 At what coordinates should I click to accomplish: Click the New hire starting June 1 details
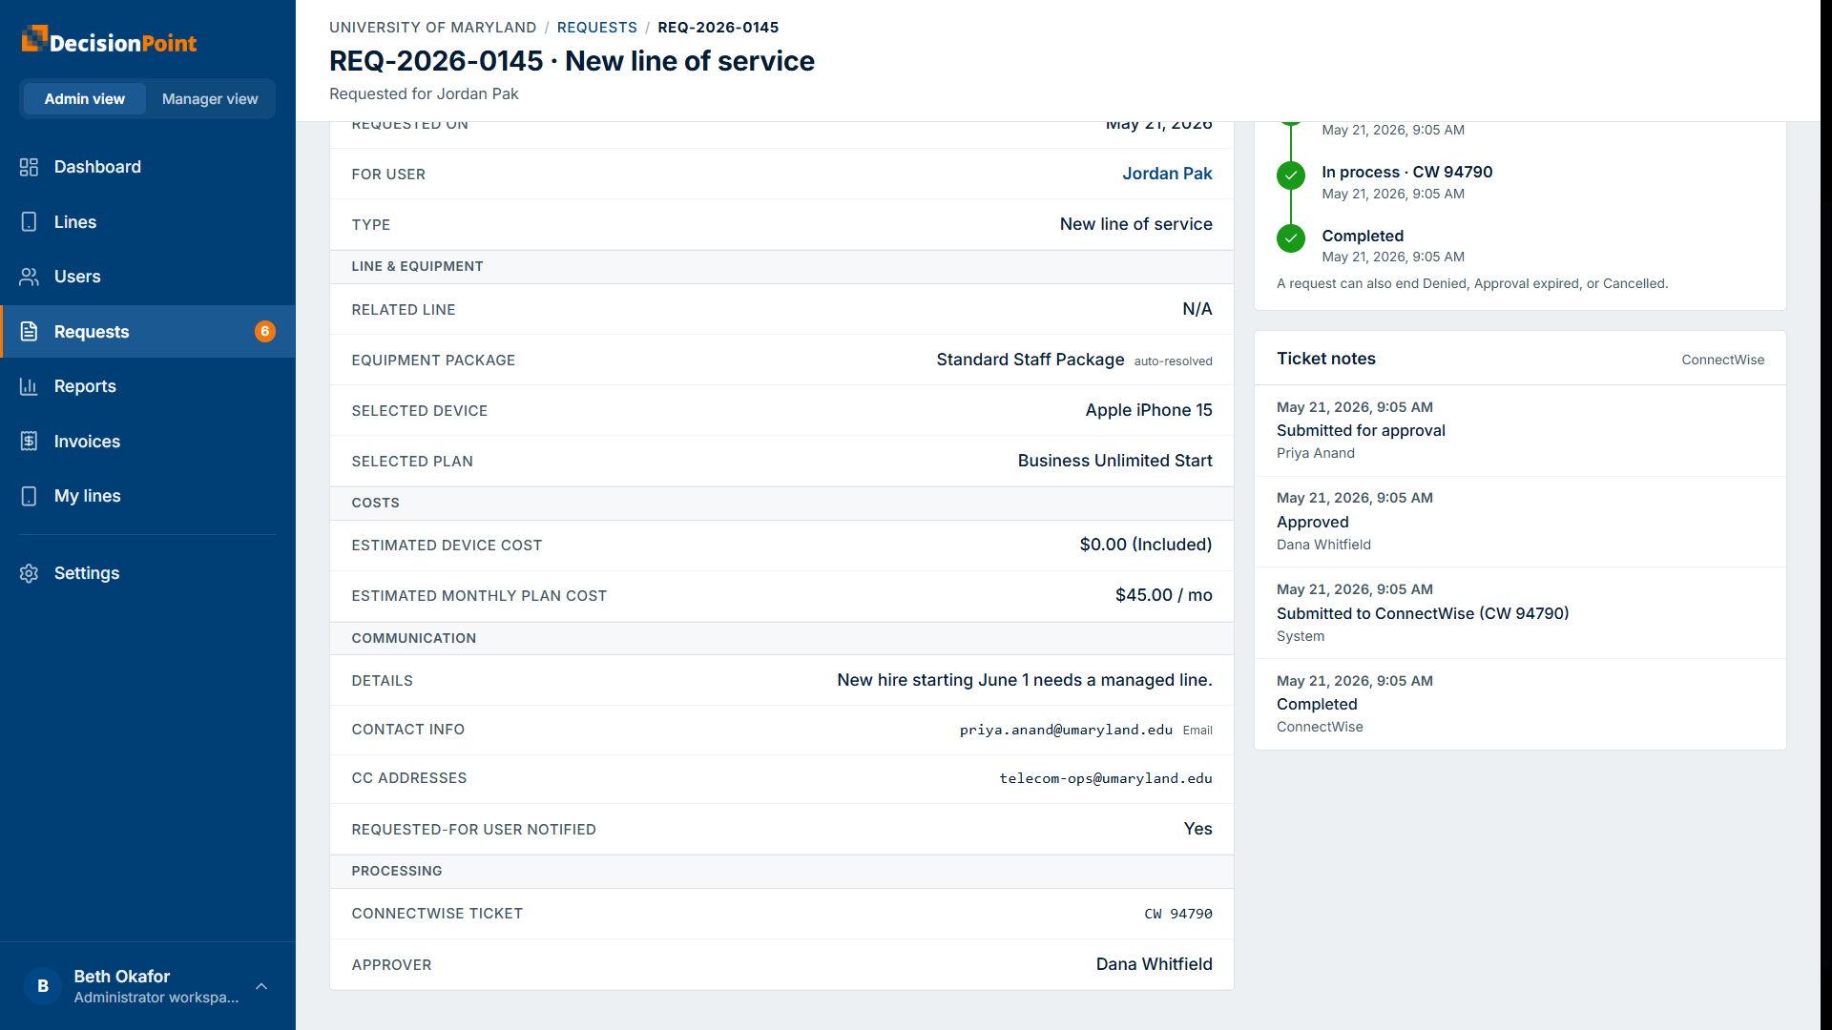coord(1024,680)
